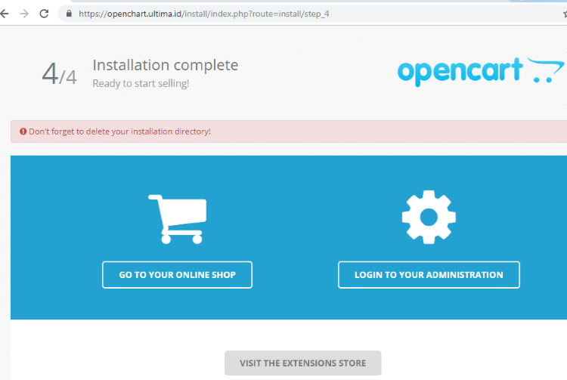Image resolution: width=567 pixels, height=380 pixels.
Task: Focus the address bar URL field
Action: click(x=311, y=14)
